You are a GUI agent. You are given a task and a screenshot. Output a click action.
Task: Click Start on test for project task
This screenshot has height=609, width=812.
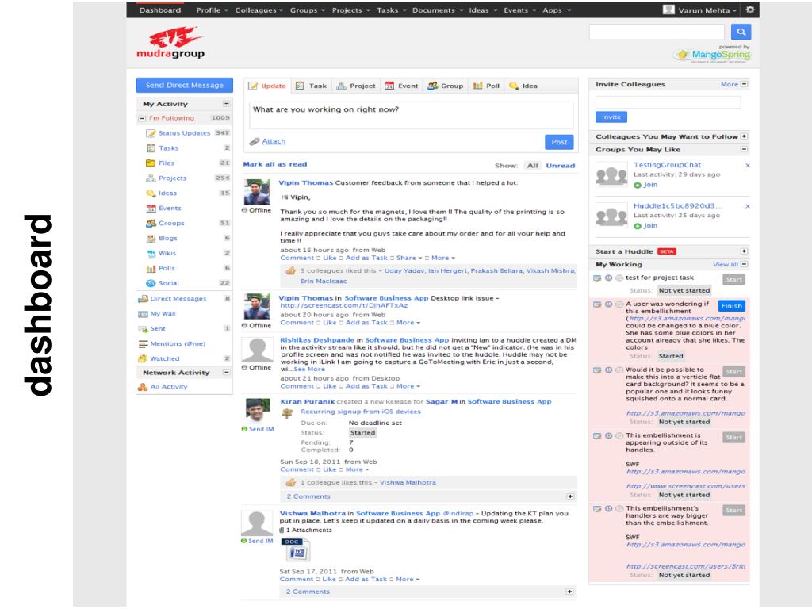733,280
